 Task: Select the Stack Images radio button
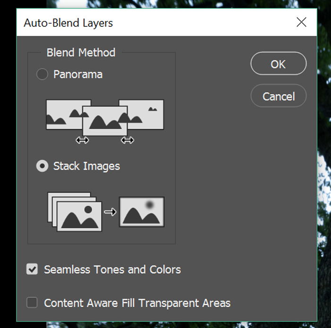tap(42, 166)
